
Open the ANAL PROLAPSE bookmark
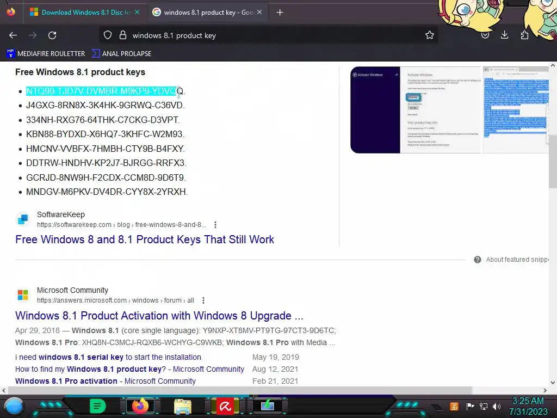[x=121, y=54]
